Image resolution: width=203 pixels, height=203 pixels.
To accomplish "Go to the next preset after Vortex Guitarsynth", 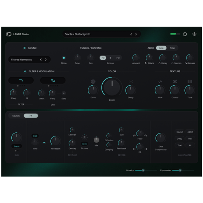I will [136, 34].
